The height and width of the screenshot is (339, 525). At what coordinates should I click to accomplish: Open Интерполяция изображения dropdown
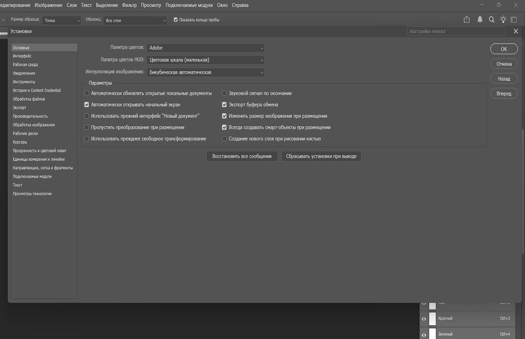coord(206,72)
